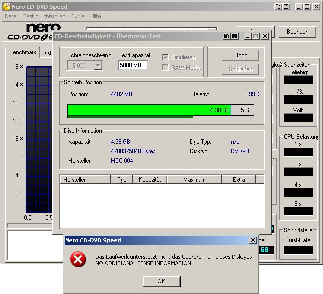
Task: Open the Datei menu
Action: click(x=11, y=16)
